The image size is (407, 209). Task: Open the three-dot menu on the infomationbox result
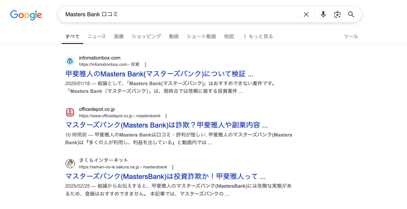click(145, 64)
